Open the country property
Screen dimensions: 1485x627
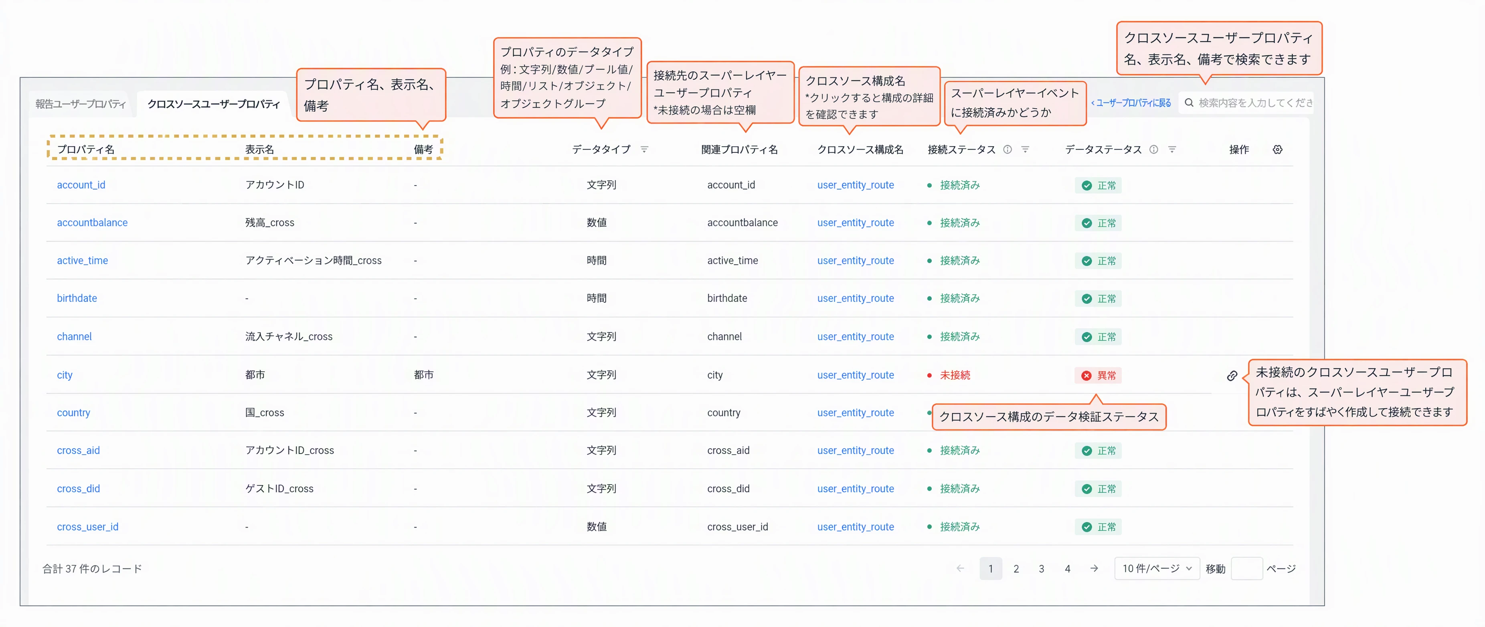pyautogui.click(x=73, y=413)
